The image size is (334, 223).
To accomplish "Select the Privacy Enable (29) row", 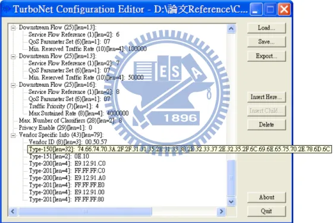I will 55,128.
